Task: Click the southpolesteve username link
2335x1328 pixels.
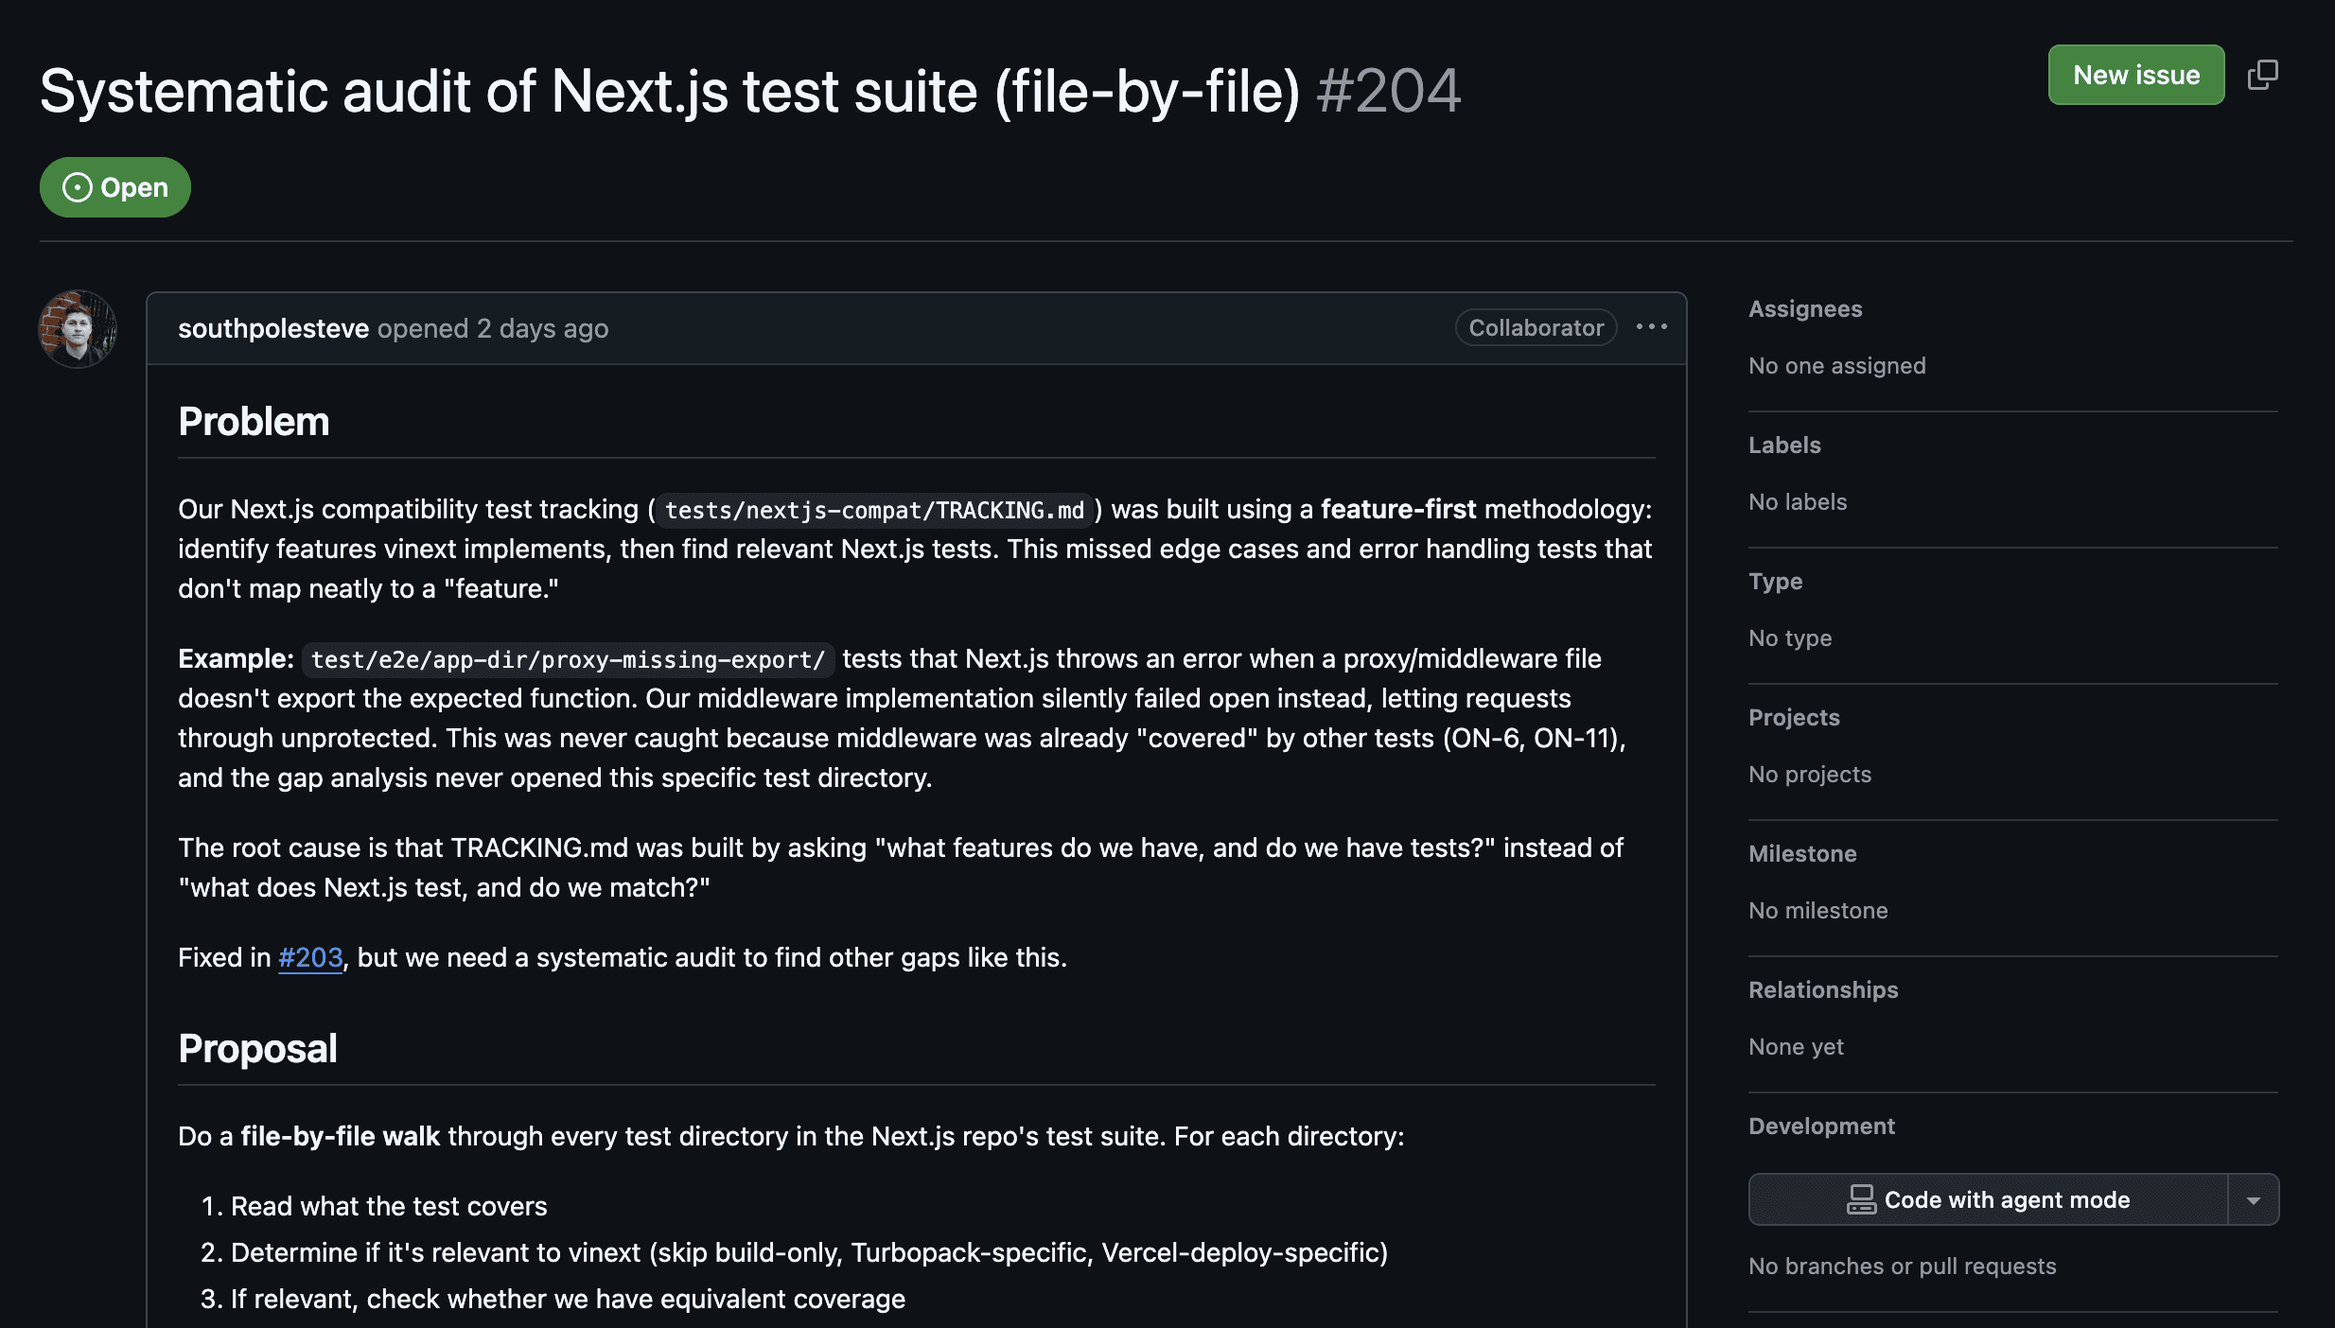Action: (272, 328)
